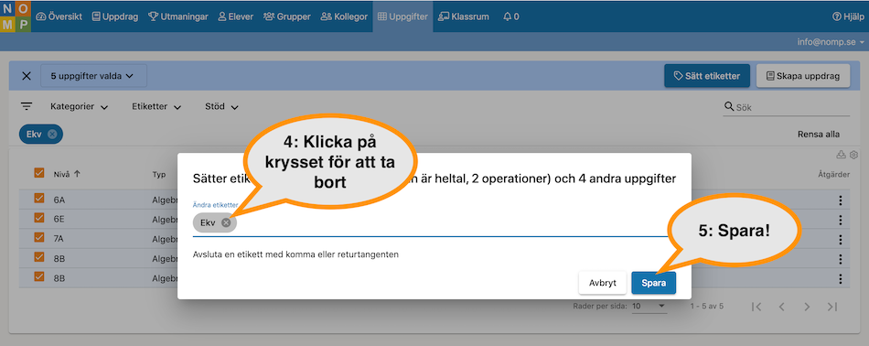Select the Uppgifter tab

pos(402,16)
